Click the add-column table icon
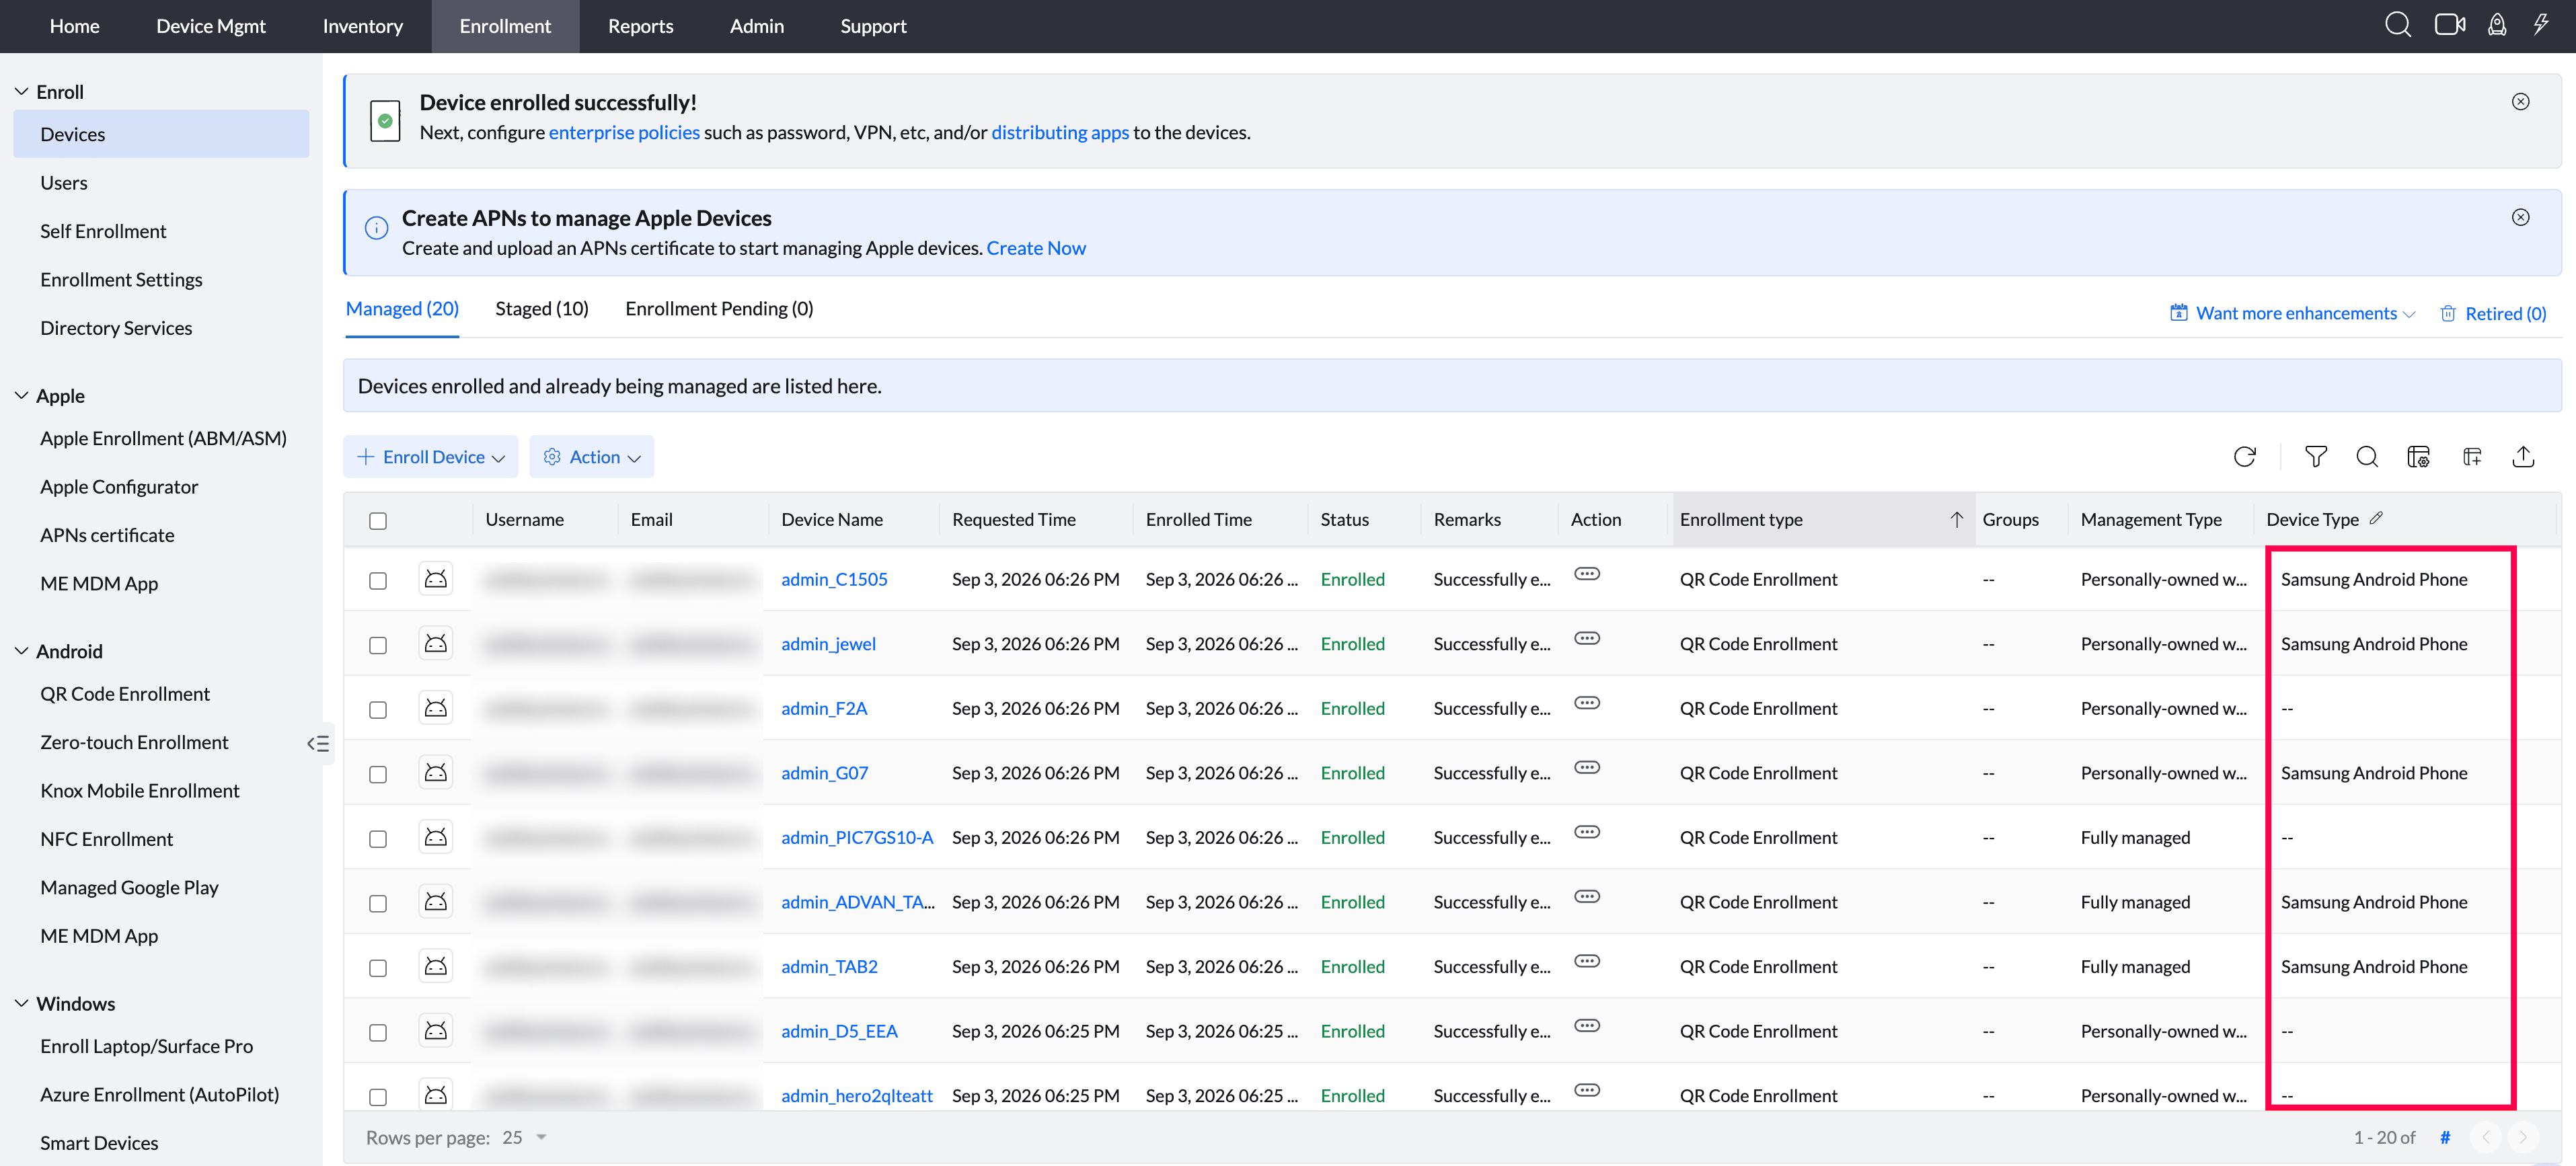The width and height of the screenshot is (2576, 1166). (2472, 457)
